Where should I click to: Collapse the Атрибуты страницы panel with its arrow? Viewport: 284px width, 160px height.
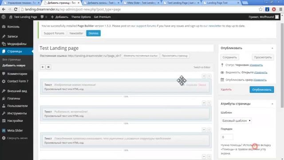[272, 104]
